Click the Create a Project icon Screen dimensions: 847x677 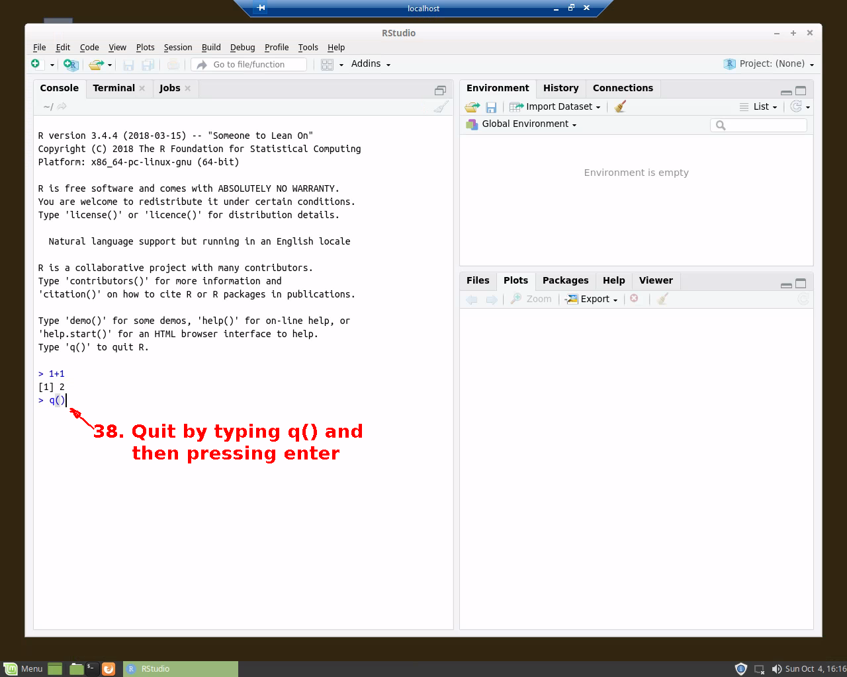pyautogui.click(x=71, y=64)
